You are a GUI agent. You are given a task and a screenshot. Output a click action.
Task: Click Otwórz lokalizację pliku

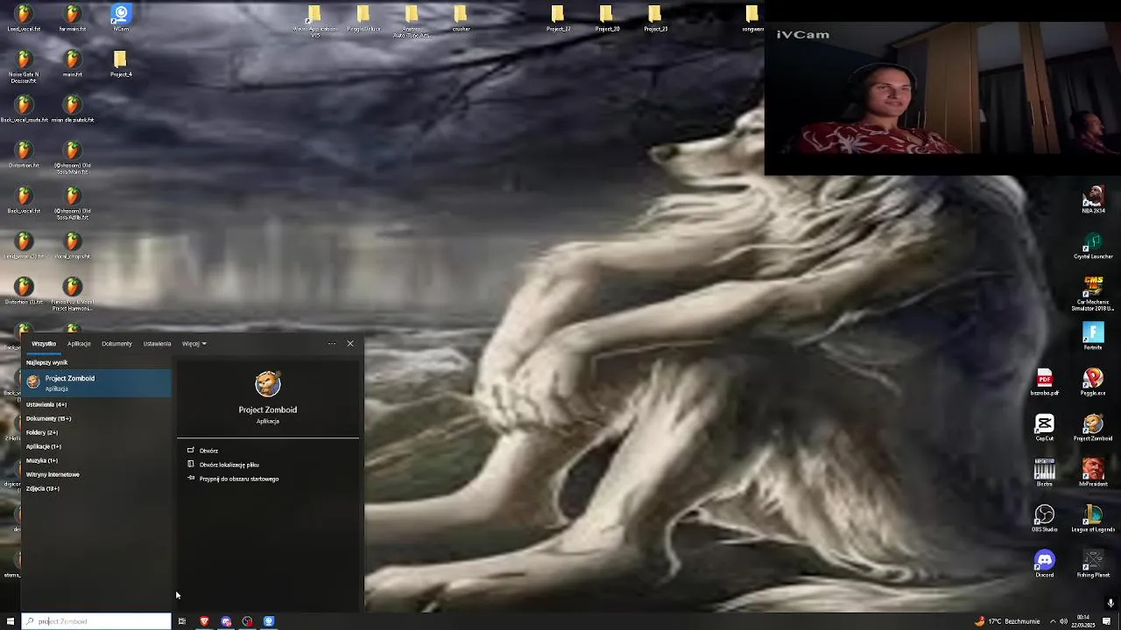pyautogui.click(x=229, y=465)
